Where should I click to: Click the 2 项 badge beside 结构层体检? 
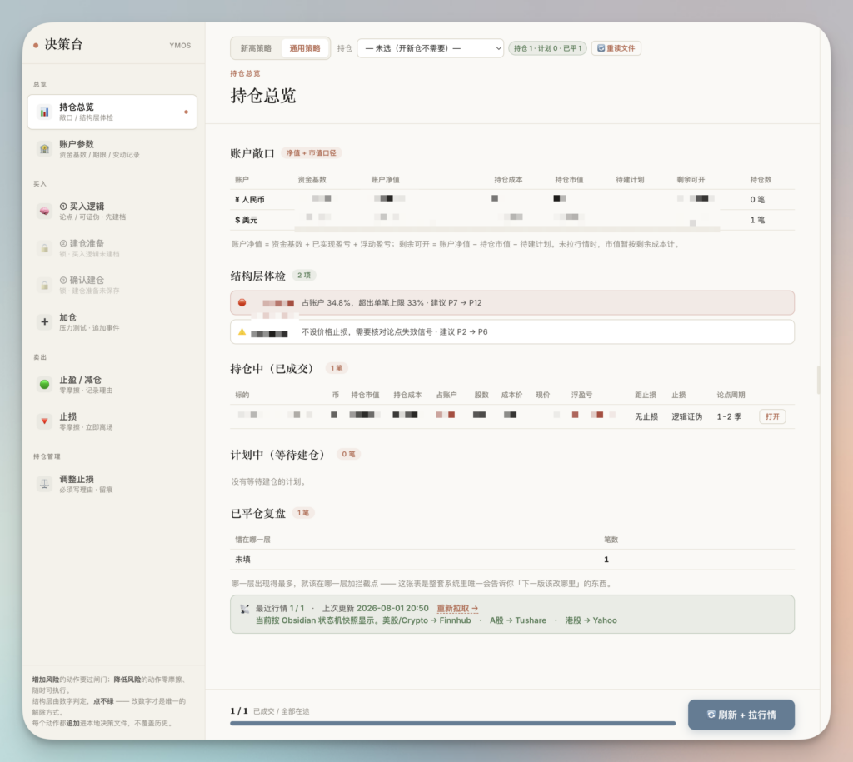pyautogui.click(x=304, y=275)
